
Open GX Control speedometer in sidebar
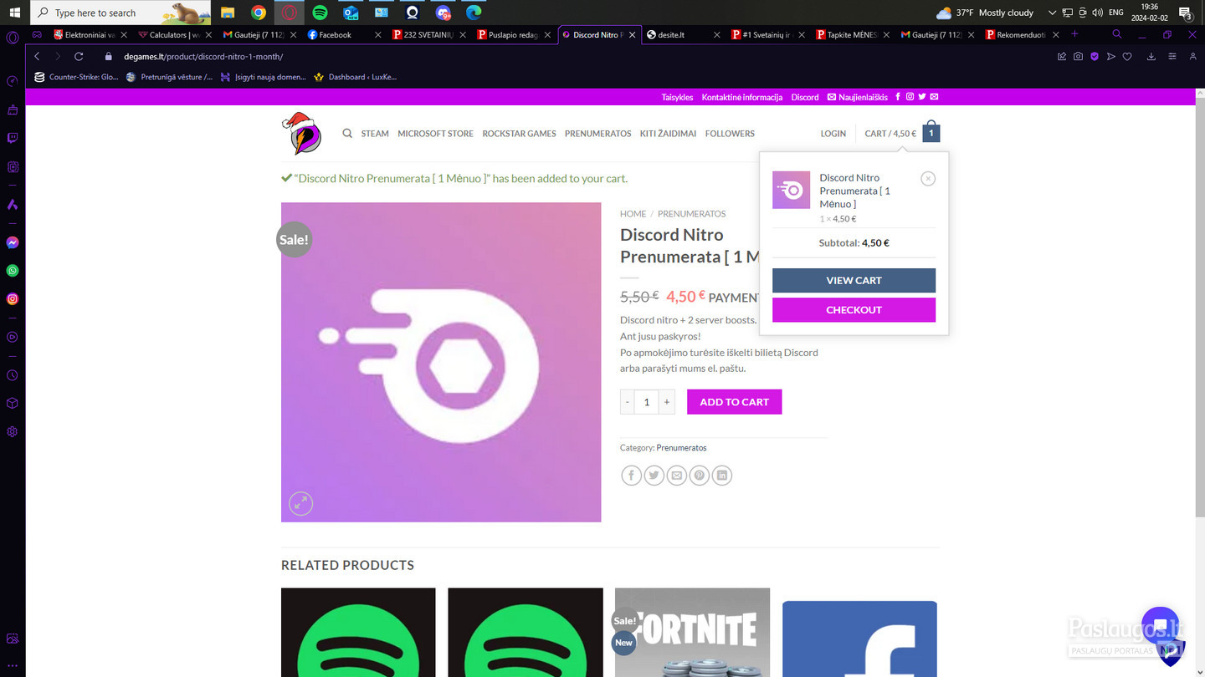point(13,81)
